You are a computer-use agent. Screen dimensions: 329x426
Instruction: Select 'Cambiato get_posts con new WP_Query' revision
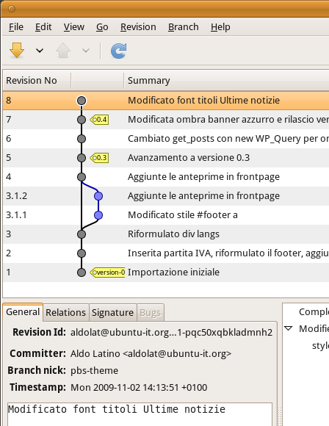pyautogui.click(x=166, y=139)
